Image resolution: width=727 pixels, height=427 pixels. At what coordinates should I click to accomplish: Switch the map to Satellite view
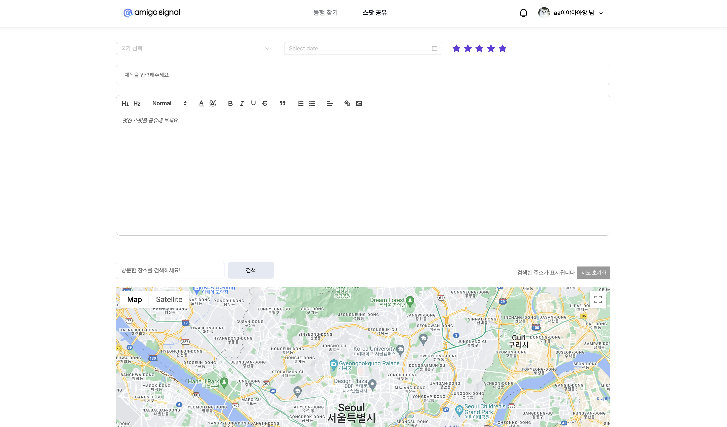(169, 299)
